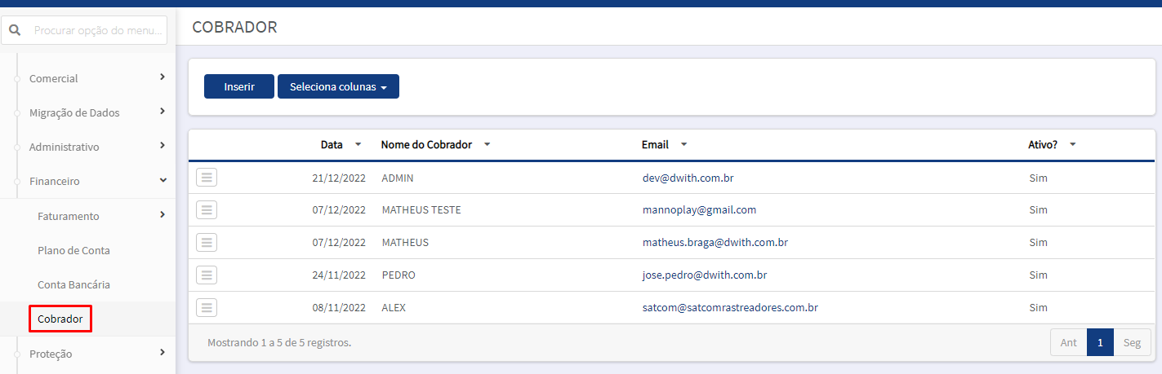This screenshot has width=1162, height=374.
Task: Select the name cell ADMIN
Action: coord(398,177)
